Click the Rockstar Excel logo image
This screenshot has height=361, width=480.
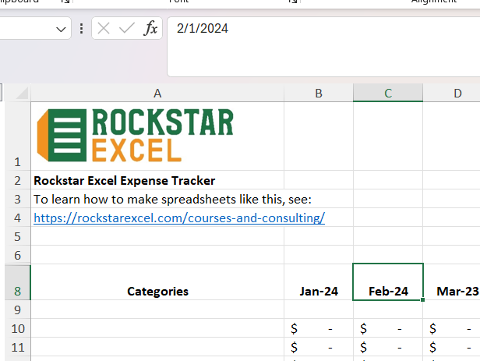(135, 135)
